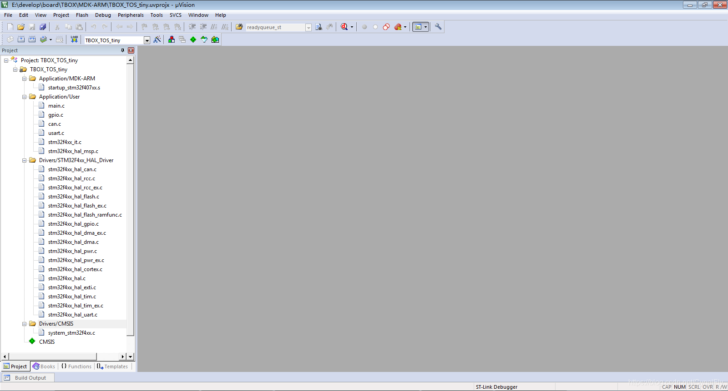Open Manage Project Items blocks icon
Screen dimensions: 728x391
point(172,40)
